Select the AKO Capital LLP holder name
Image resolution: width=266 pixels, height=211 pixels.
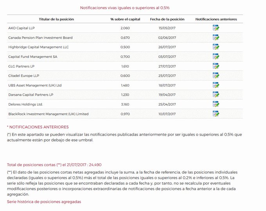22,28
